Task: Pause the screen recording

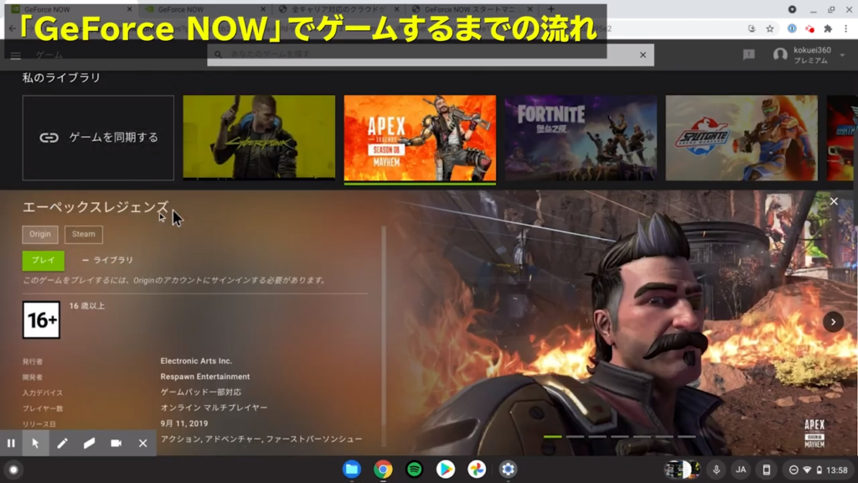Action: (11, 443)
